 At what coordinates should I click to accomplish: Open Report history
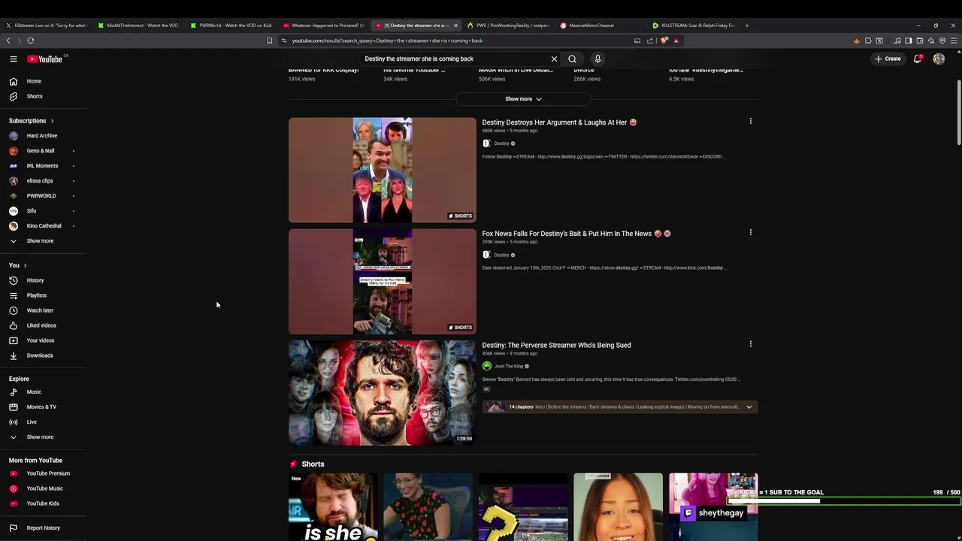coord(43,528)
